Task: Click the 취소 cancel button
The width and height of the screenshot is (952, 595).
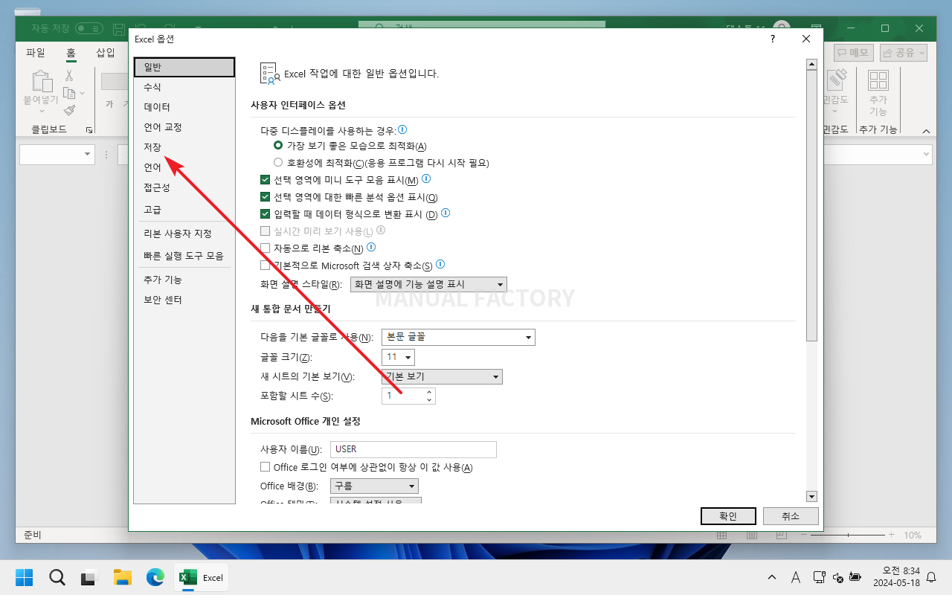Action: click(x=791, y=516)
